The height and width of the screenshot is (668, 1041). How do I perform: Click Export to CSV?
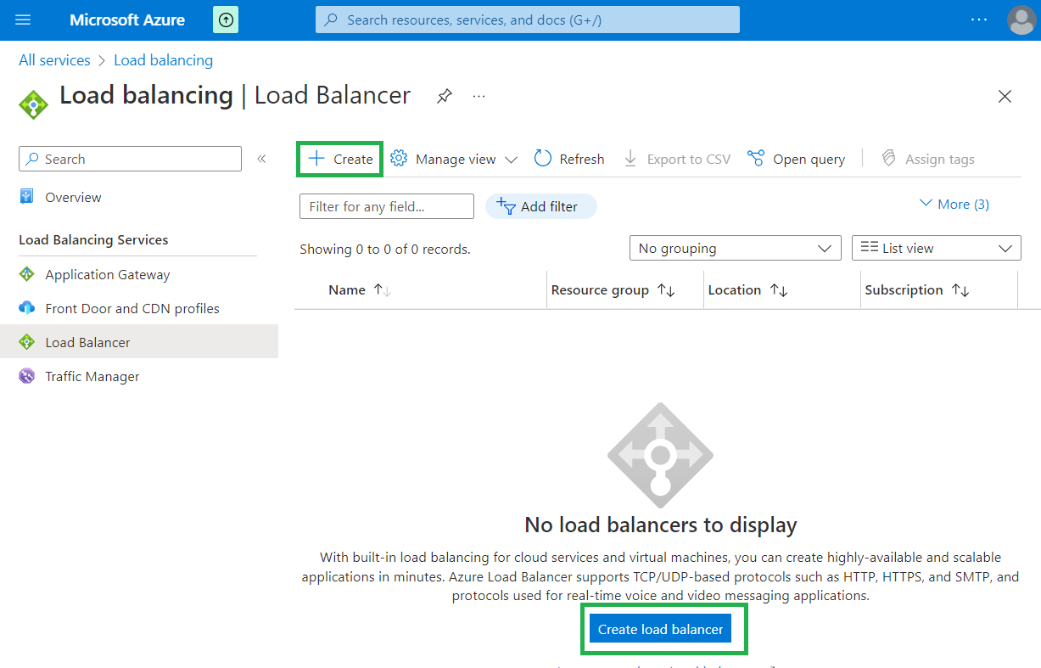pos(676,159)
